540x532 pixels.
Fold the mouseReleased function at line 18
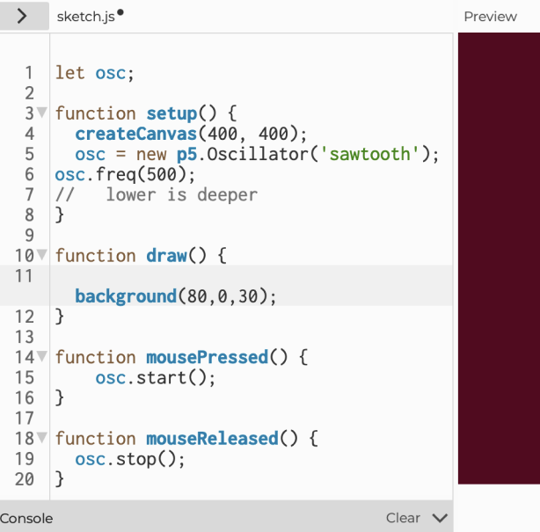click(x=41, y=439)
